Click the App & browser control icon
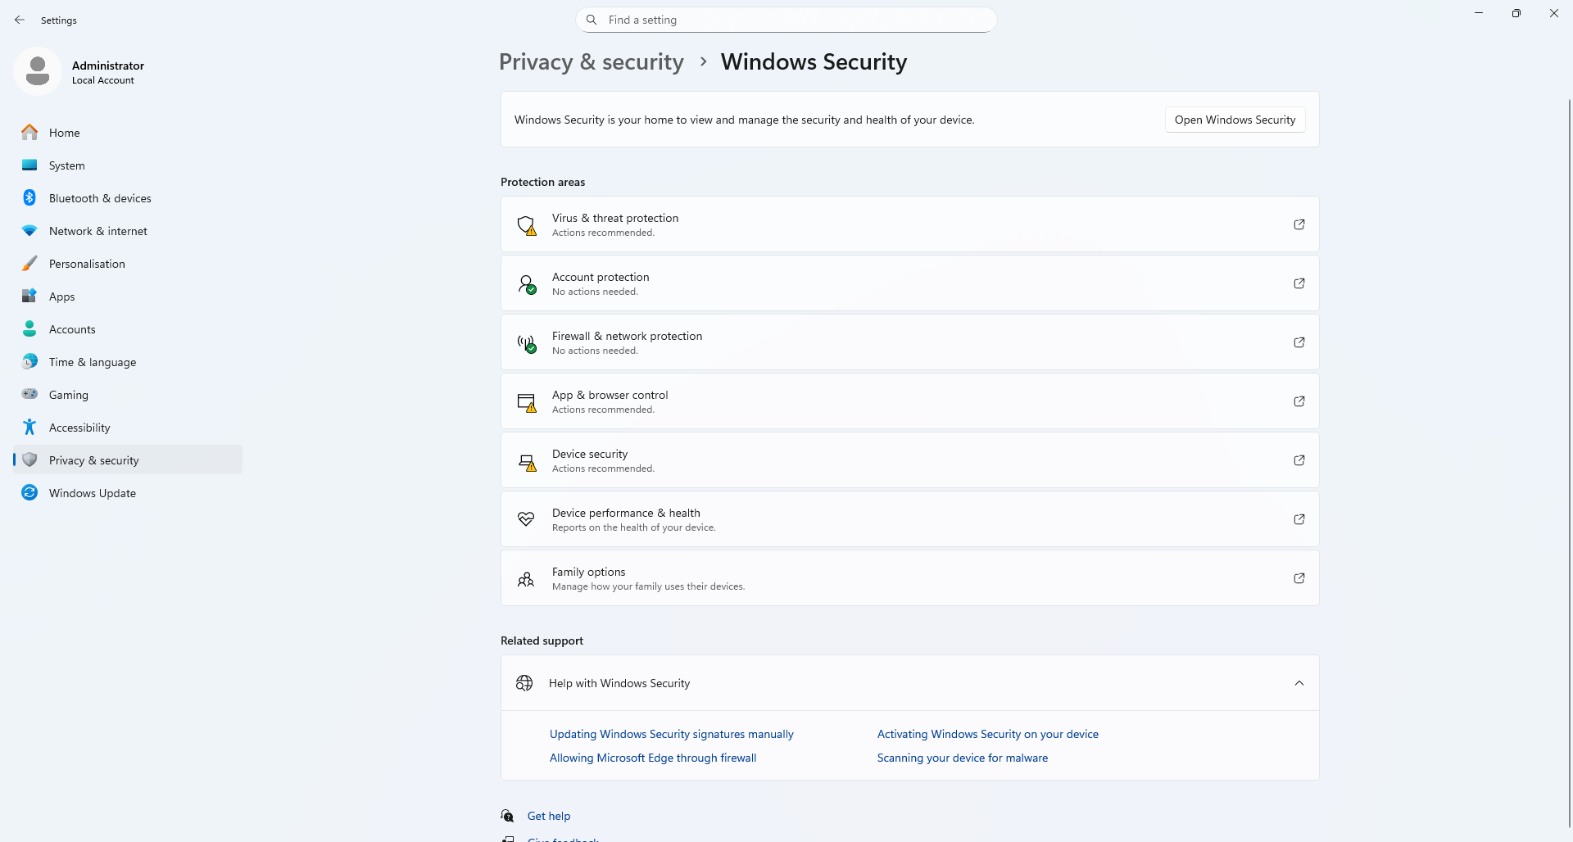Image resolution: width=1573 pixels, height=842 pixels. (x=526, y=402)
